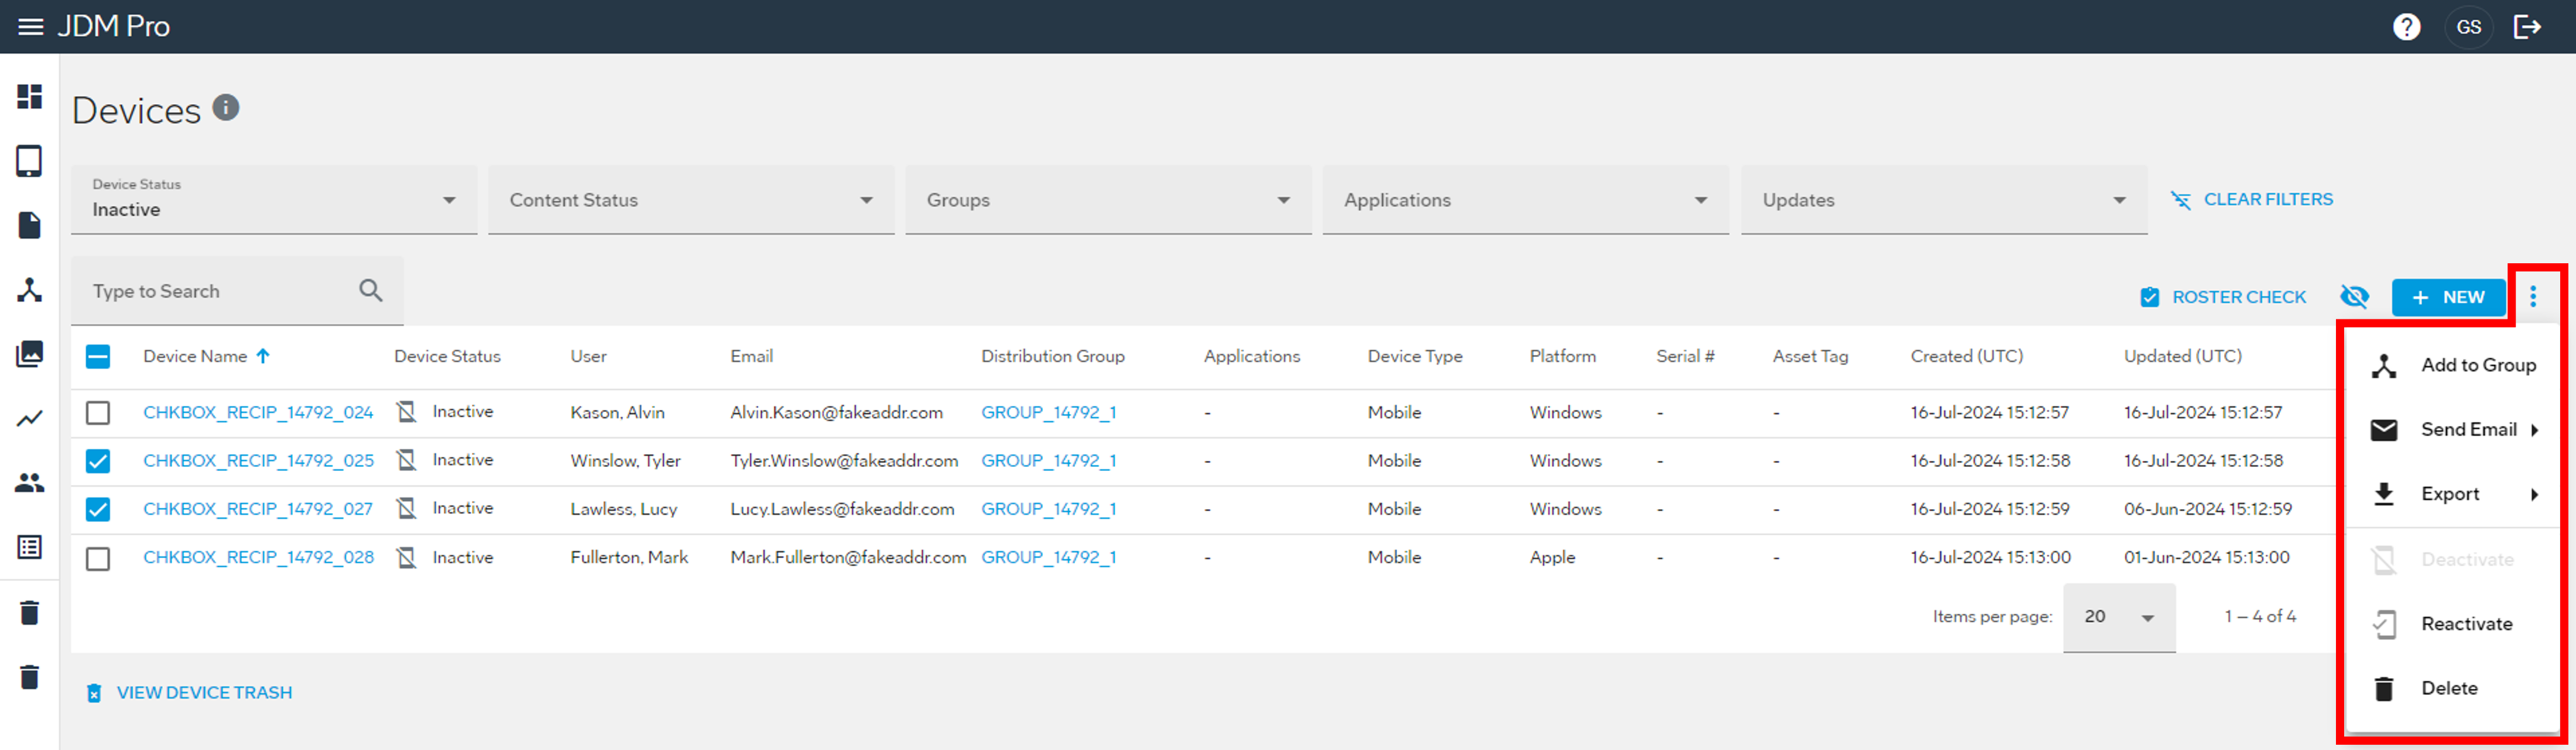Open device CHKBOX_RECIP_14792_027 link
Image resolution: width=2576 pixels, height=750 pixels.
[258, 510]
